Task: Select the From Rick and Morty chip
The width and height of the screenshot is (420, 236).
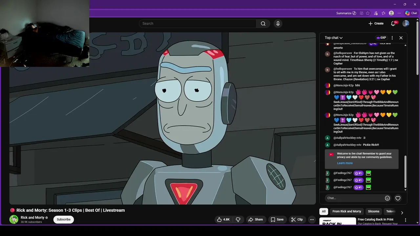Action: tap(347, 211)
